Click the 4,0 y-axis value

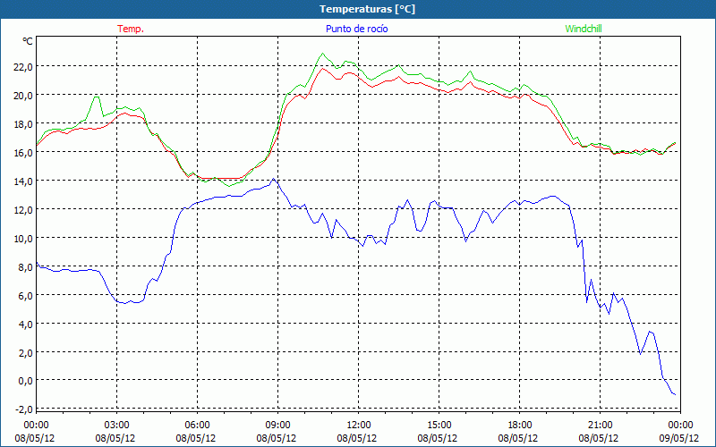pos(25,324)
